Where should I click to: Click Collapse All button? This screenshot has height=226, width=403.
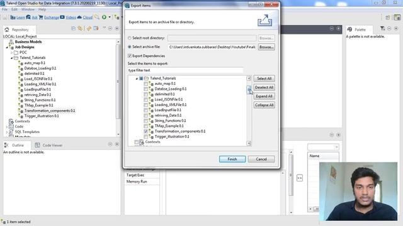[x=264, y=105]
